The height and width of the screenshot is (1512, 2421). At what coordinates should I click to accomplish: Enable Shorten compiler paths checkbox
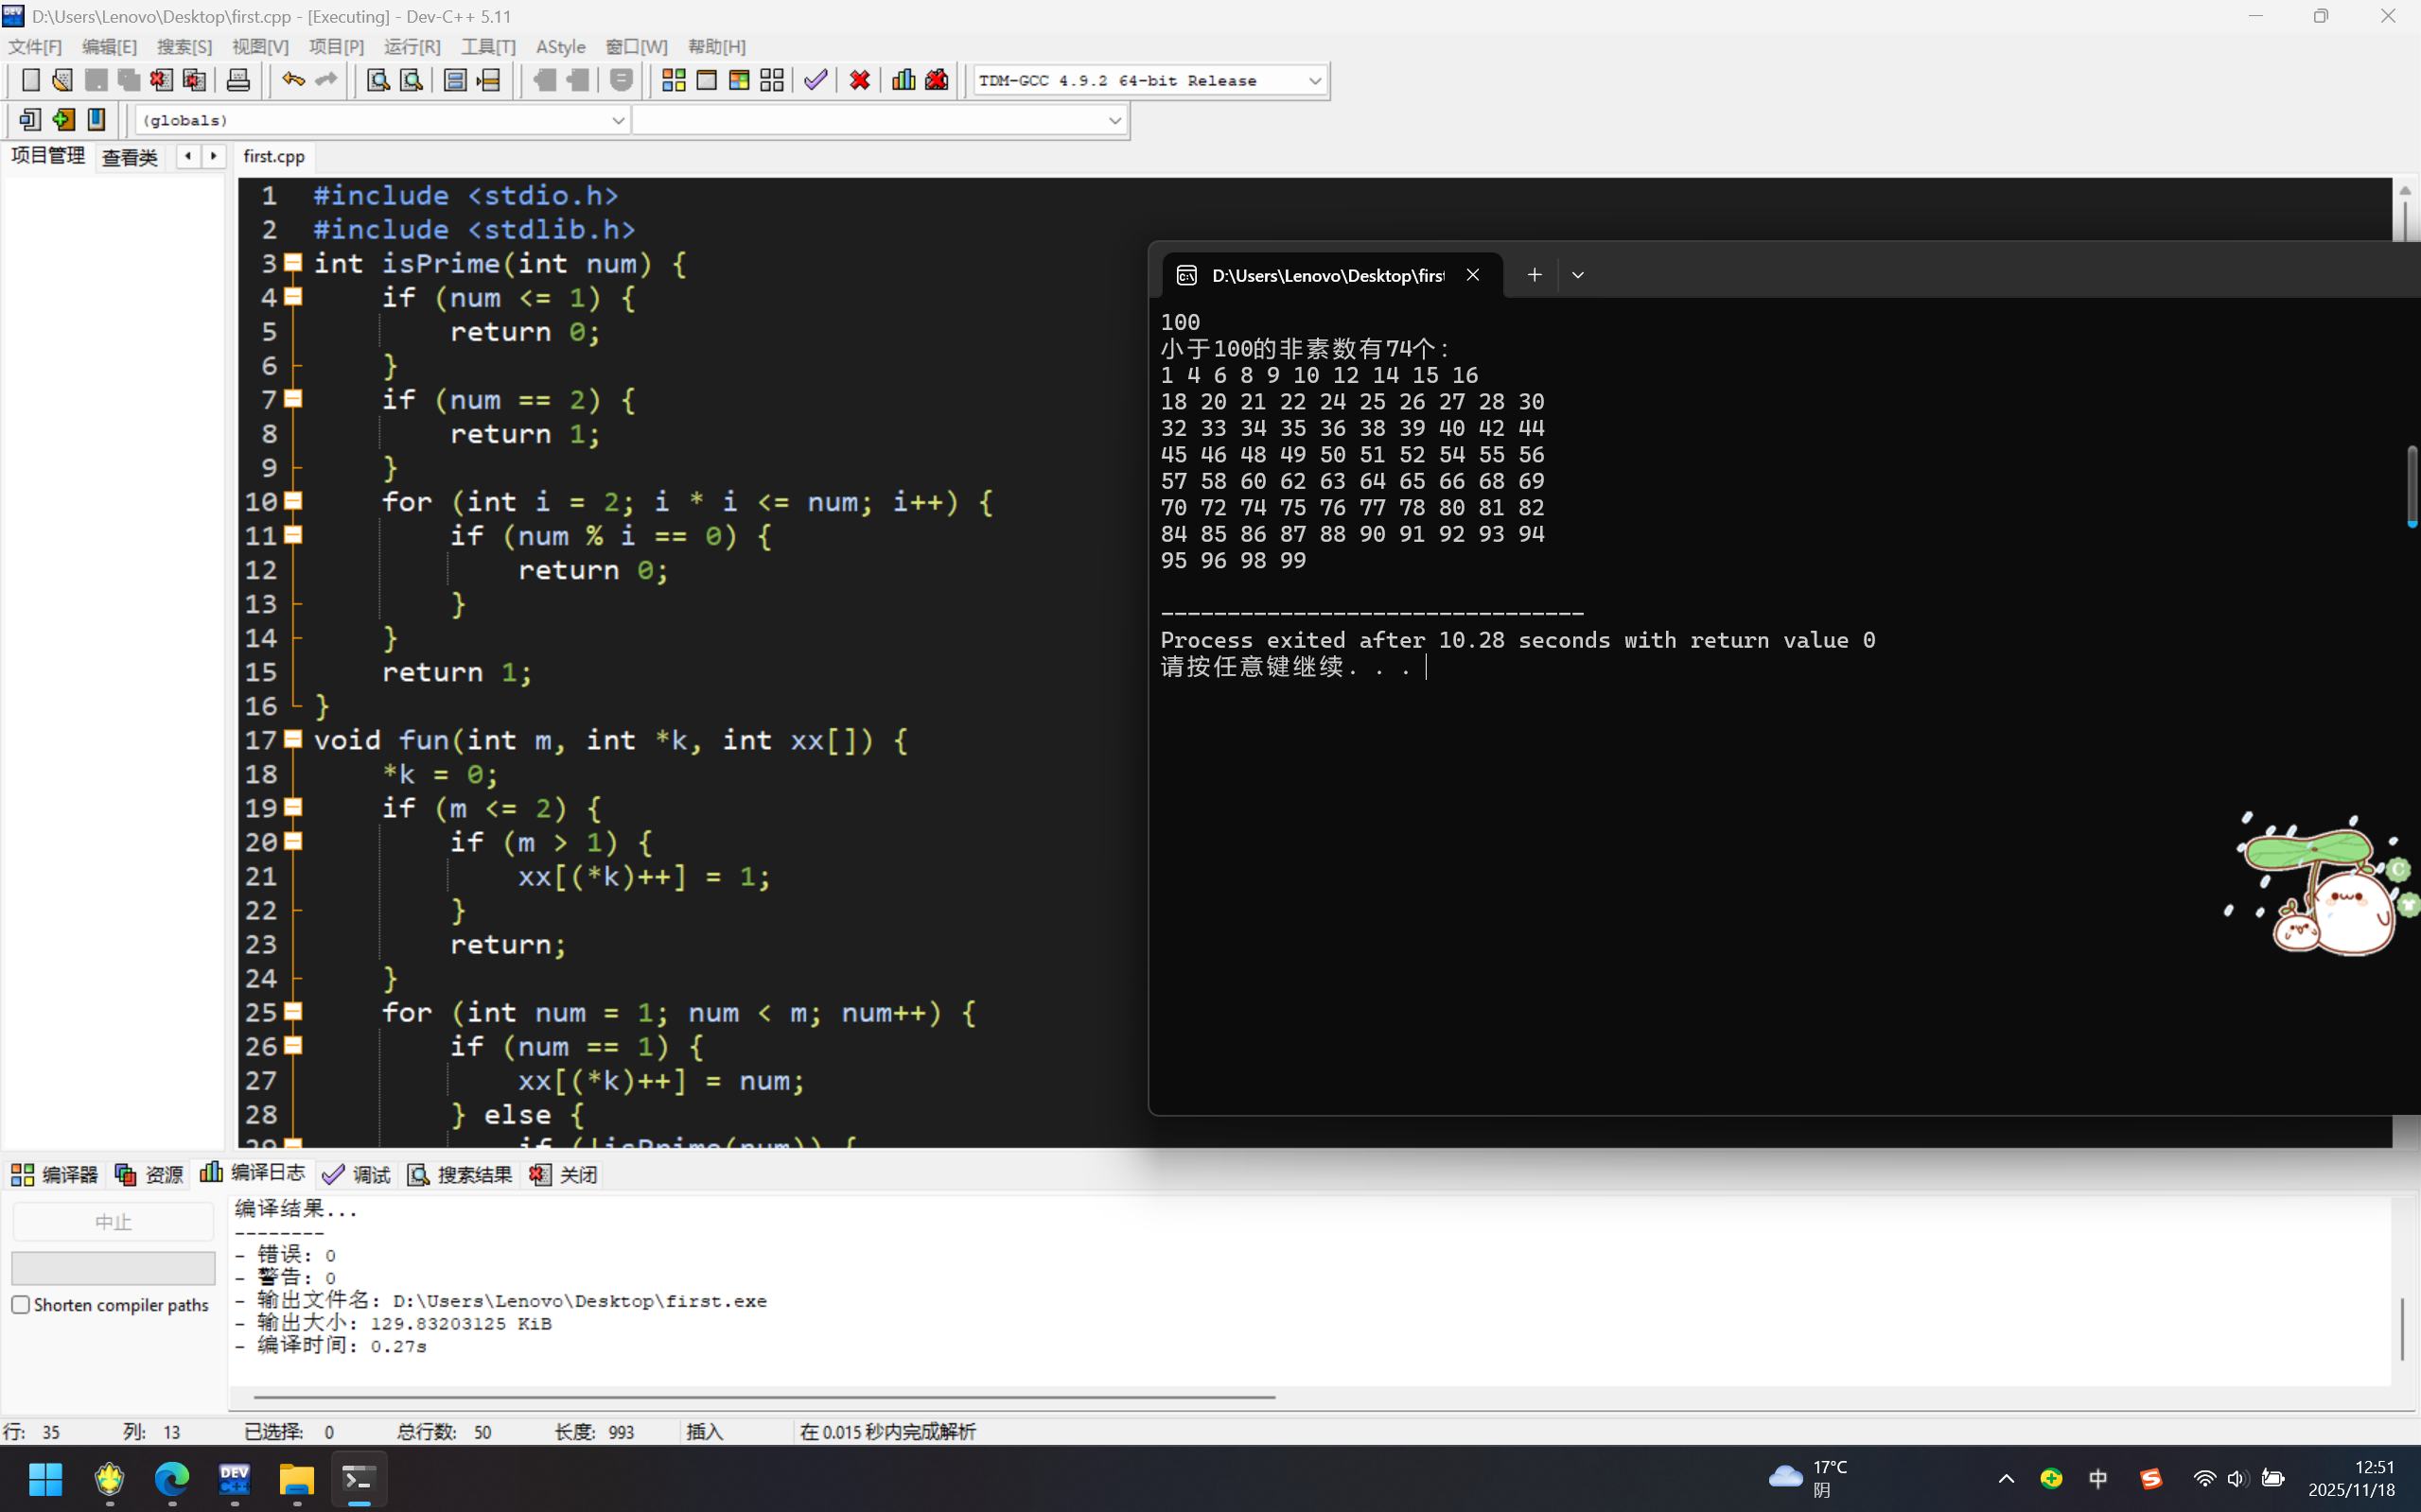tap(21, 1304)
